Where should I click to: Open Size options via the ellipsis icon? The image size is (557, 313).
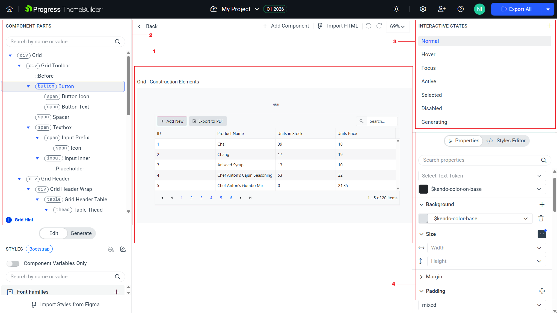point(542,234)
